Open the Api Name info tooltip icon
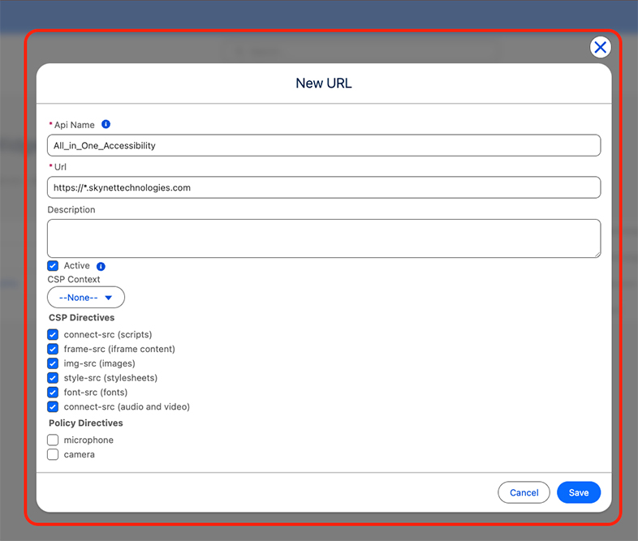The width and height of the screenshot is (638, 541). [x=106, y=124]
